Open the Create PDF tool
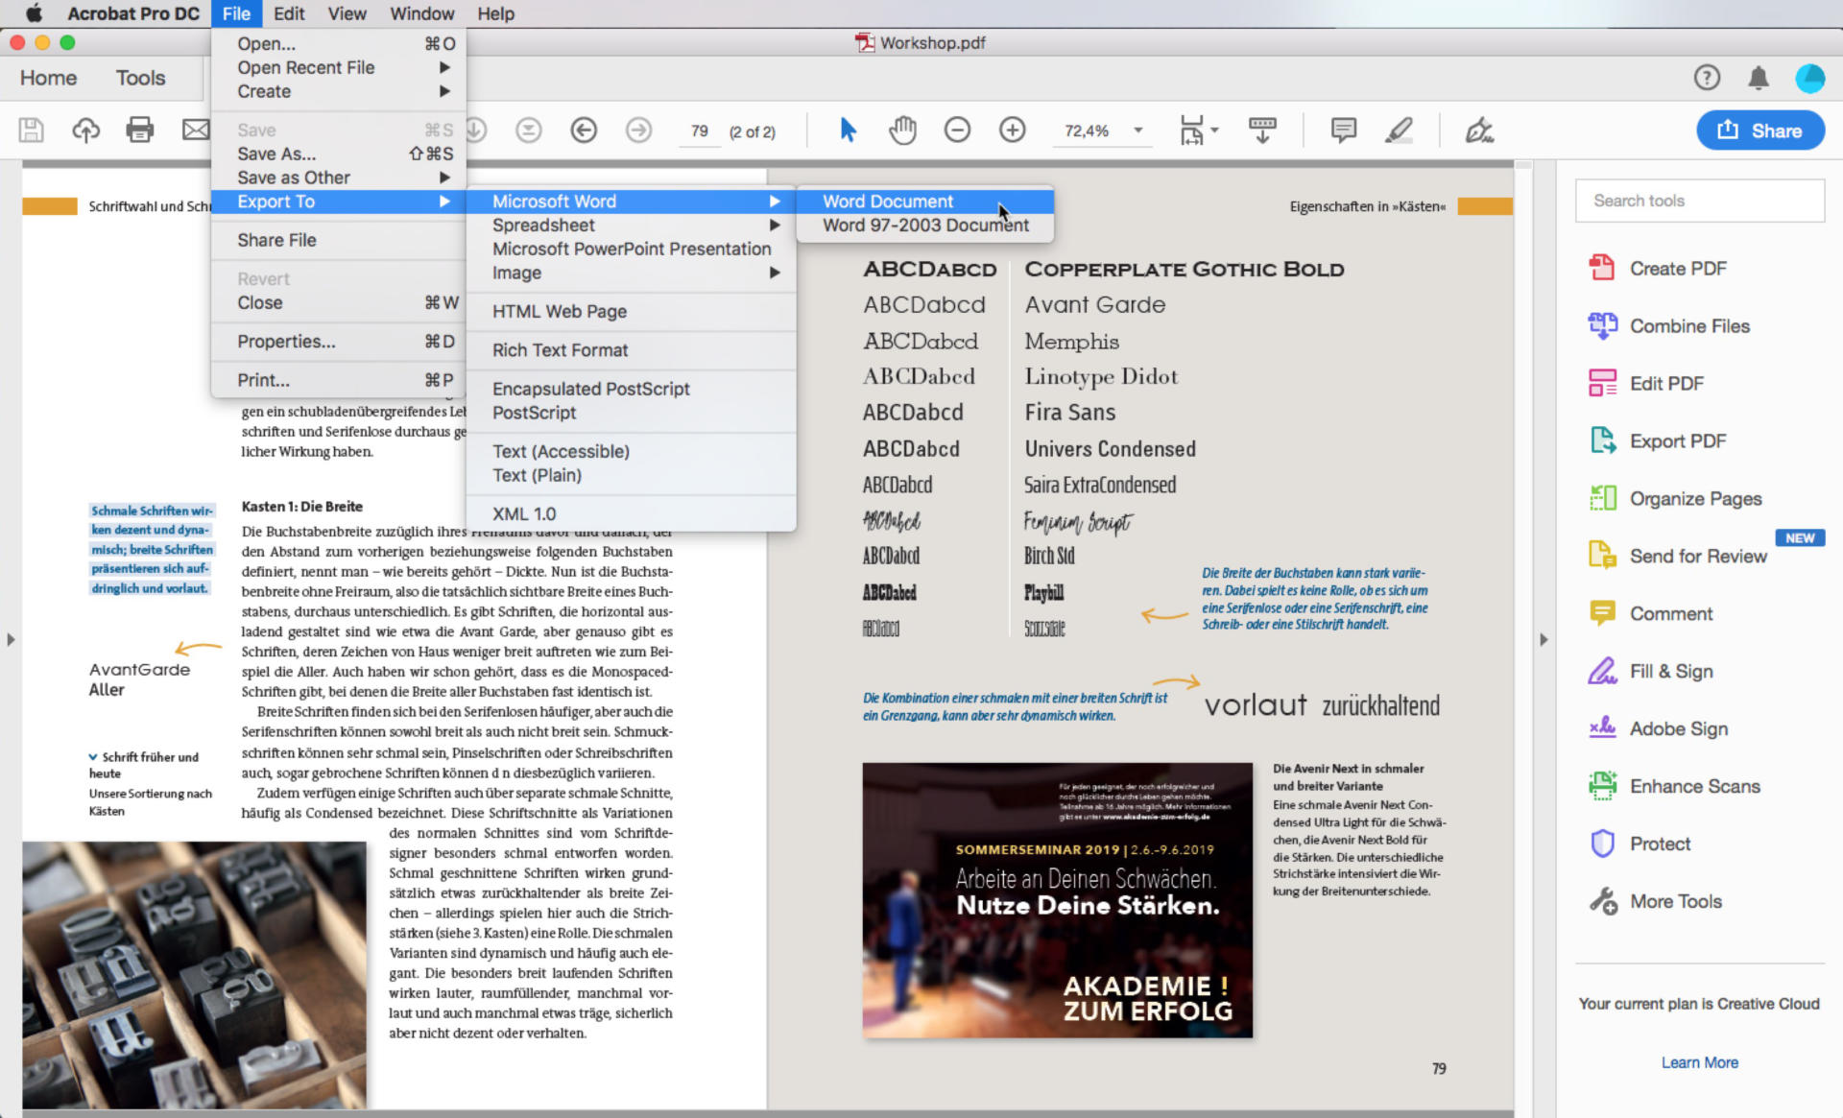Screen dimensions: 1843x1118 tap(1677, 268)
